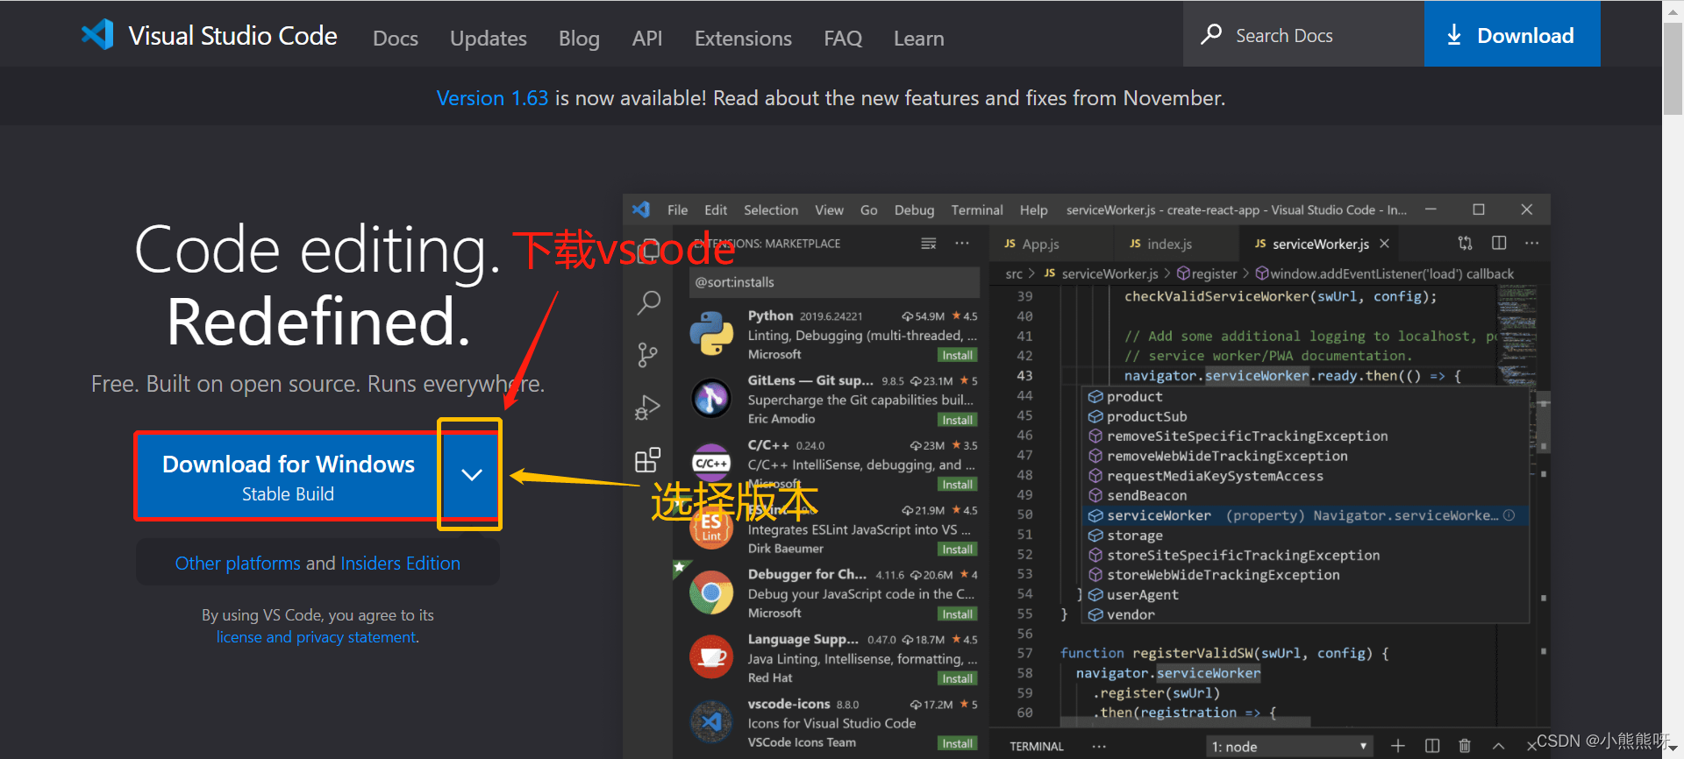Click the new terminal plus icon

[x=1398, y=746]
